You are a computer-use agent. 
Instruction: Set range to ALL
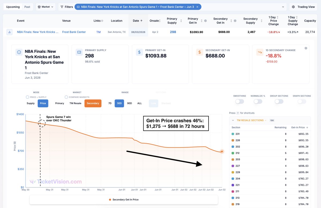140,103
